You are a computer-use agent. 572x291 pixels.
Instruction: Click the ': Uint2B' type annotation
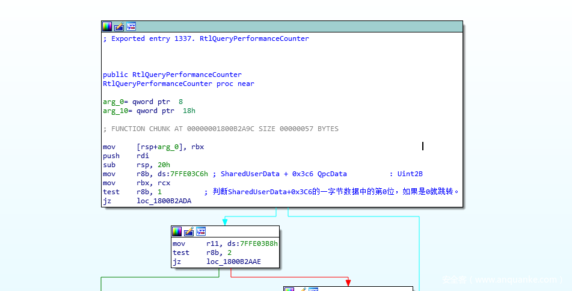pyautogui.click(x=406, y=174)
